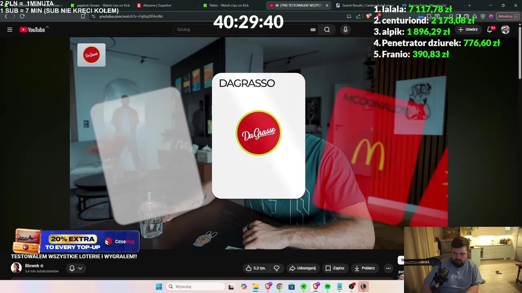Screen dimensions: 522x293
Task: Click the youtube.com address bar URL
Action: point(131,16)
